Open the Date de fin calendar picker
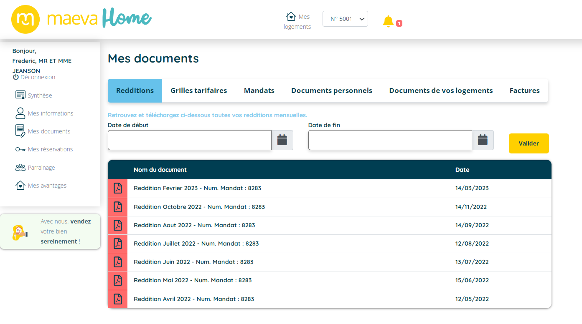 pos(483,140)
